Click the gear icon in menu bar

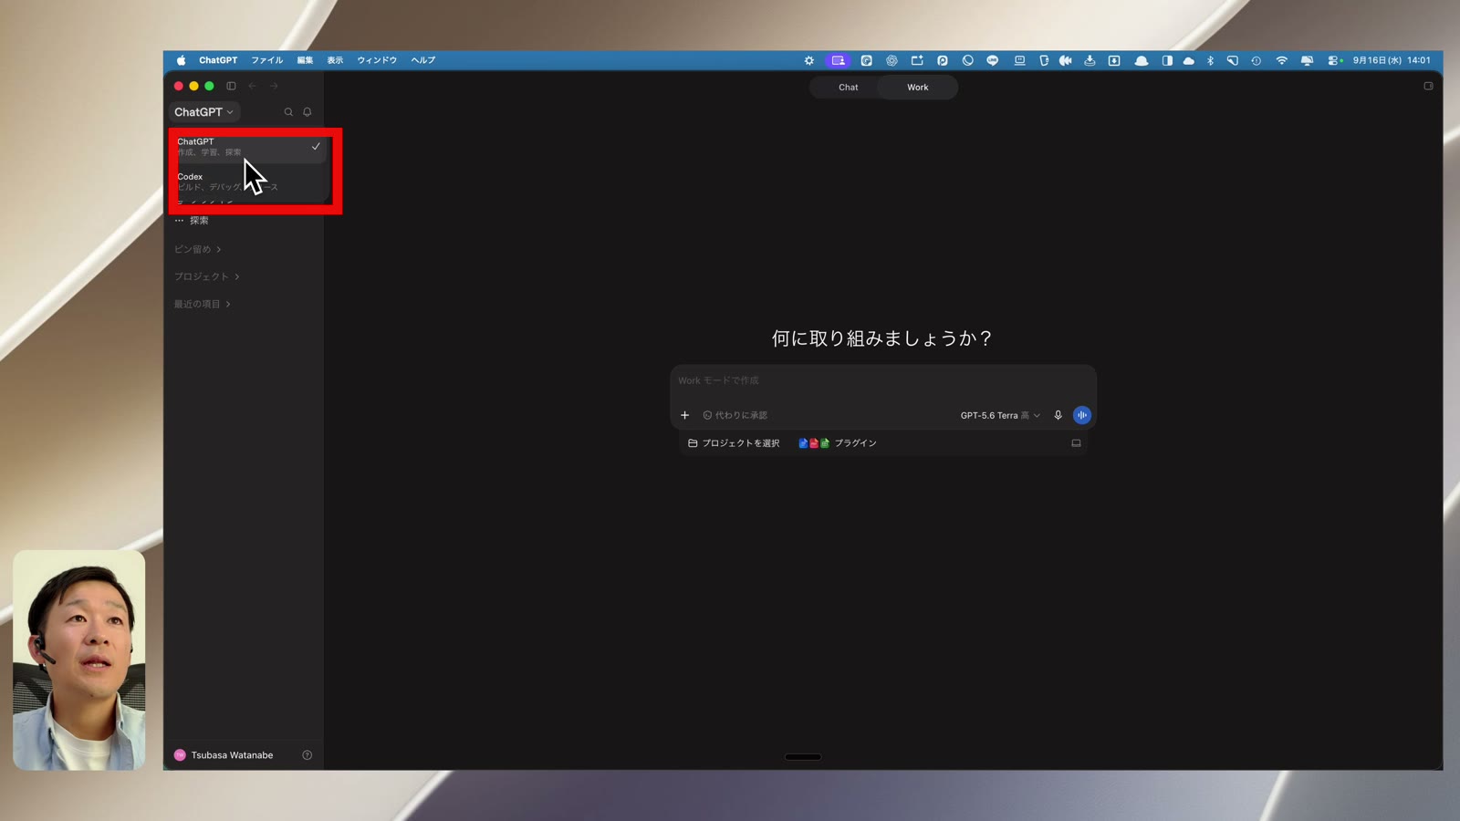[x=808, y=60]
